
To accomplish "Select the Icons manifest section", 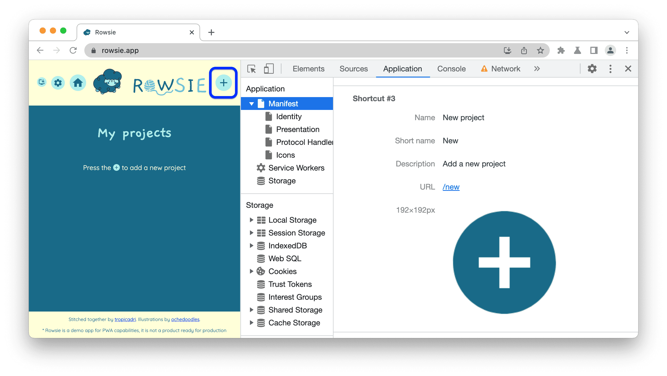I will point(285,155).
